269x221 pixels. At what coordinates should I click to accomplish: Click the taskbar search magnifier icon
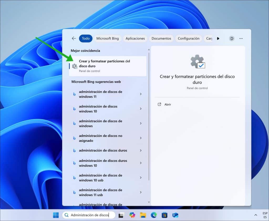(x=66, y=215)
